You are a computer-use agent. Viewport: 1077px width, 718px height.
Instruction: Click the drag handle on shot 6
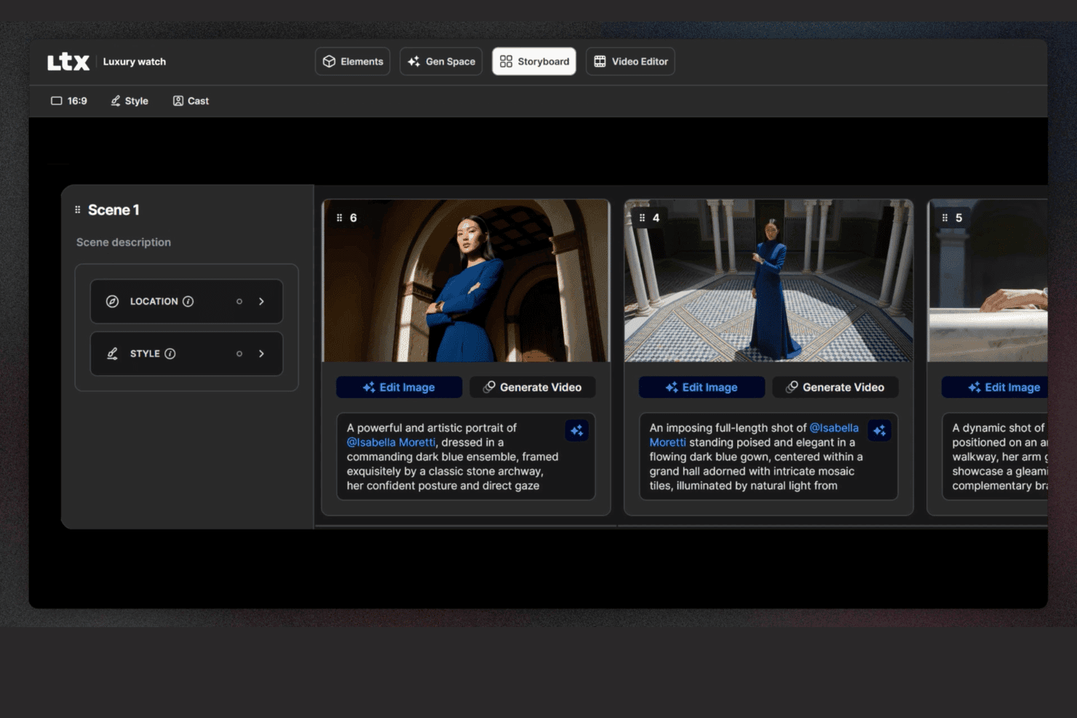[x=339, y=218]
